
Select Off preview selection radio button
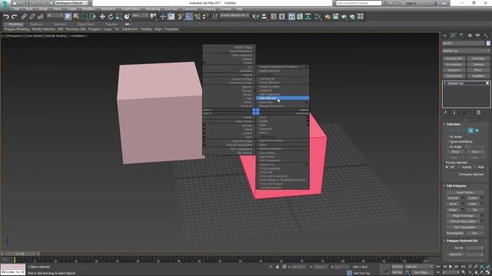[x=447, y=167]
